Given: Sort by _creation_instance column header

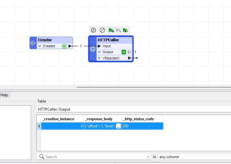Looking at the screenshot, I should tap(62, 119).
